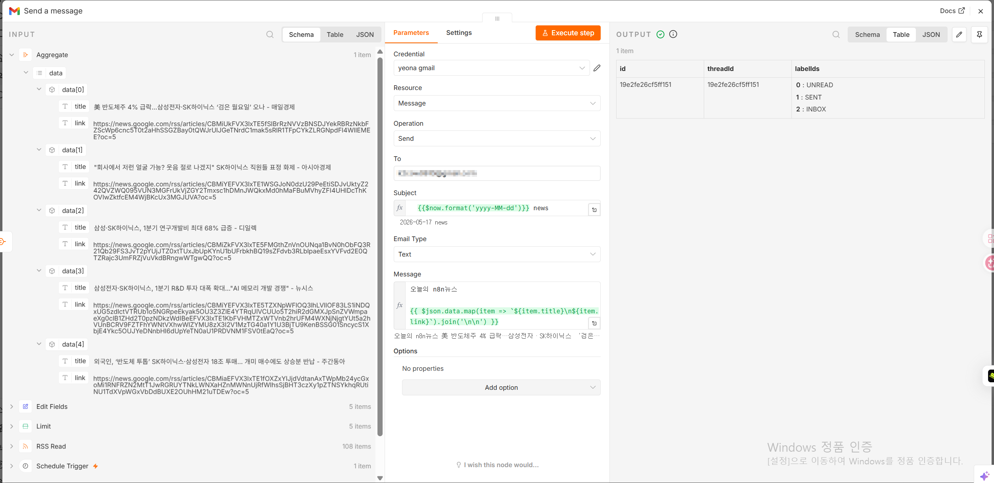Viewport: 994px width, 483px height.
Task: Click the Limit node icon
Action: point(25,426)
